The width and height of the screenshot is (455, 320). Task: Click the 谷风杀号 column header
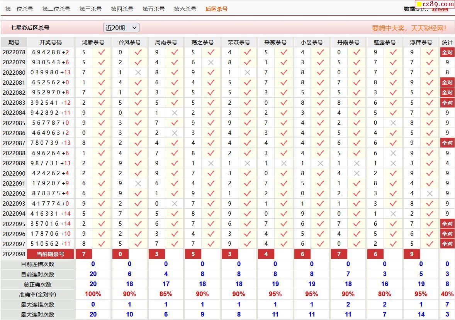point(129,42)
